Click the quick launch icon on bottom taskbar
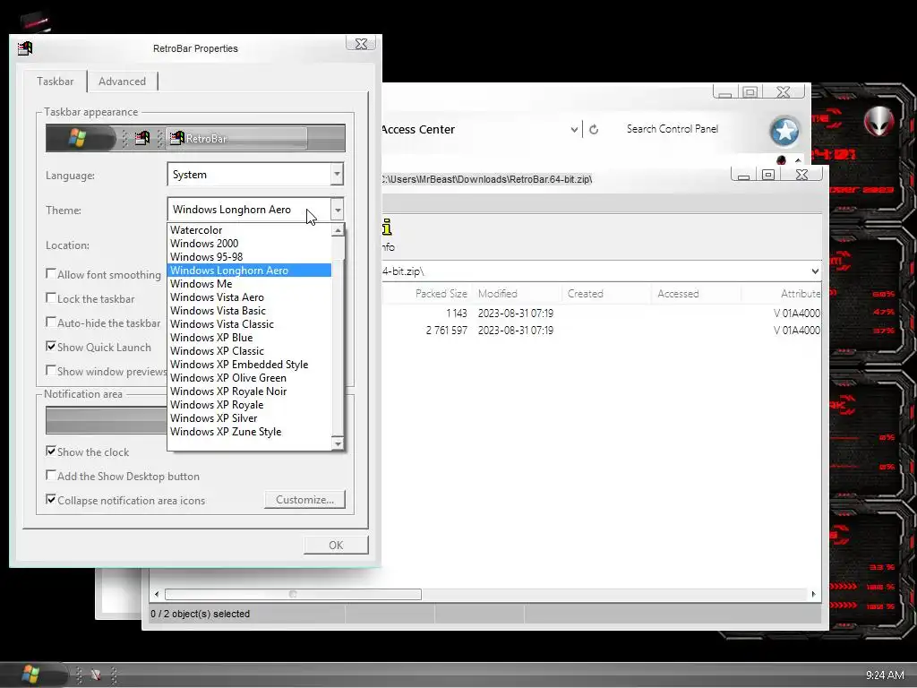 [x=96, y=675]
